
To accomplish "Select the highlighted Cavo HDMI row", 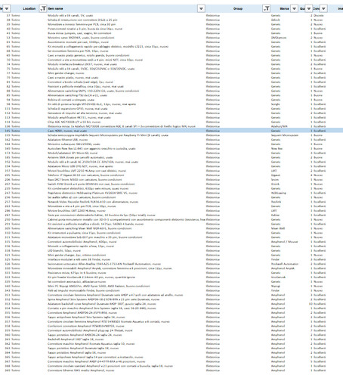I will (171, 131).
